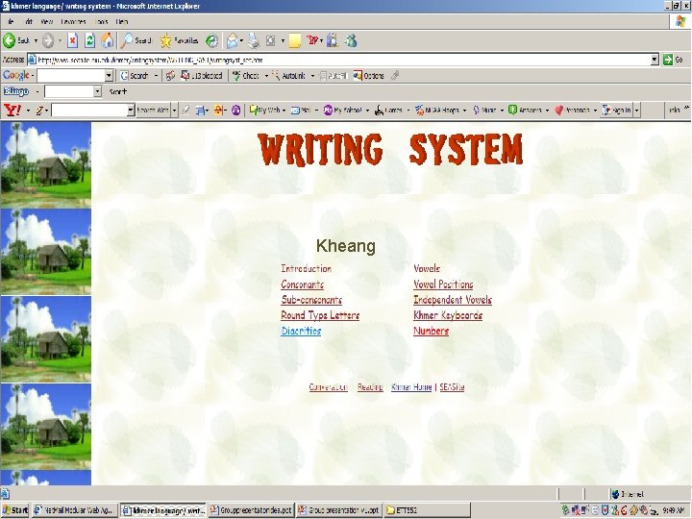The height and width of the screenshot is (519, 692).
Task: Stop loading with the red X icon
Action: pos(72,41)
